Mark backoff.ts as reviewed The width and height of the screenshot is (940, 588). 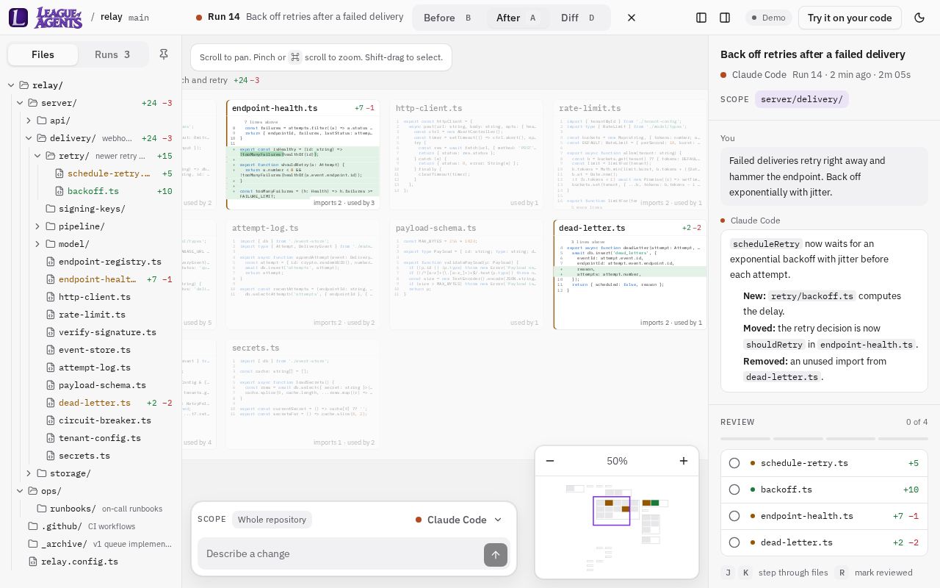pos(734,490)
